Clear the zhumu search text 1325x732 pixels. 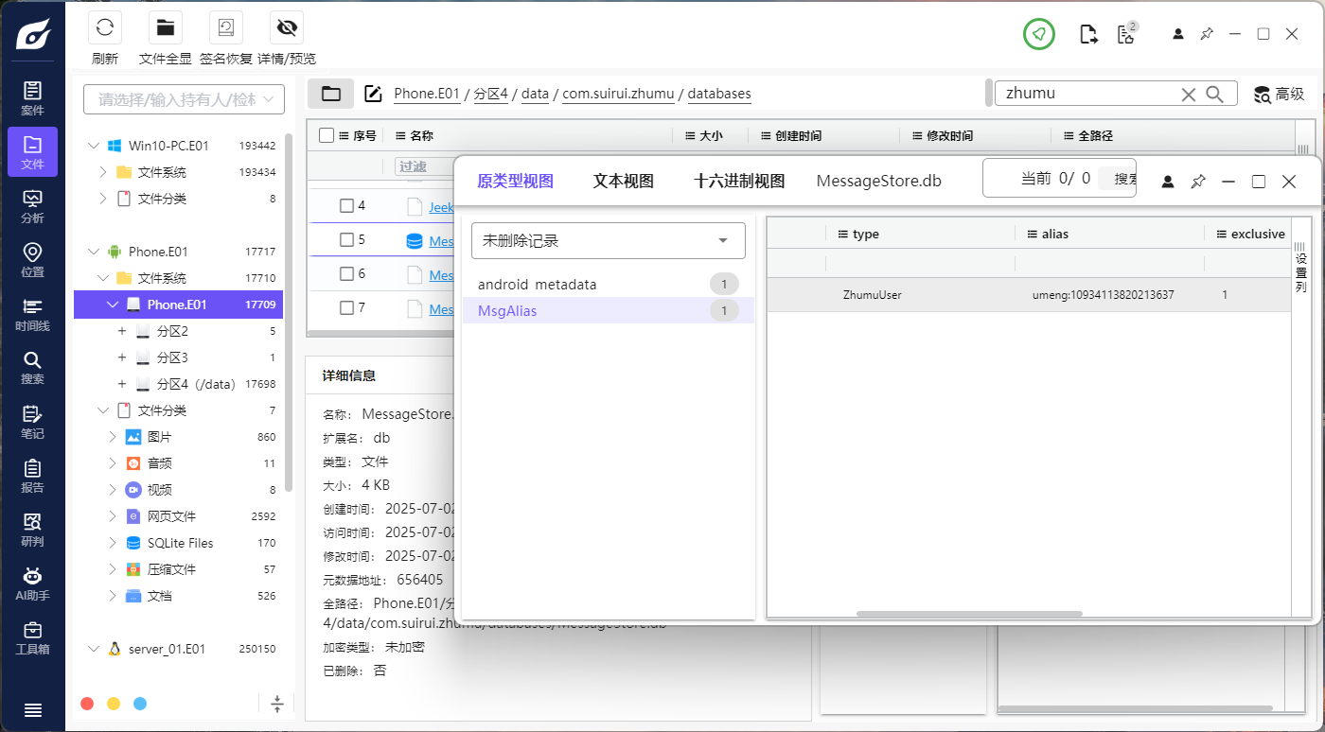click(x=1189, y=94)
